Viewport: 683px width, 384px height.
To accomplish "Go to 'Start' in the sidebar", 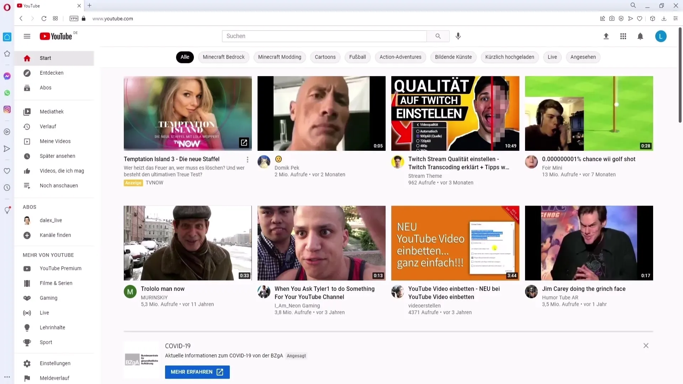I will (54, 58).
